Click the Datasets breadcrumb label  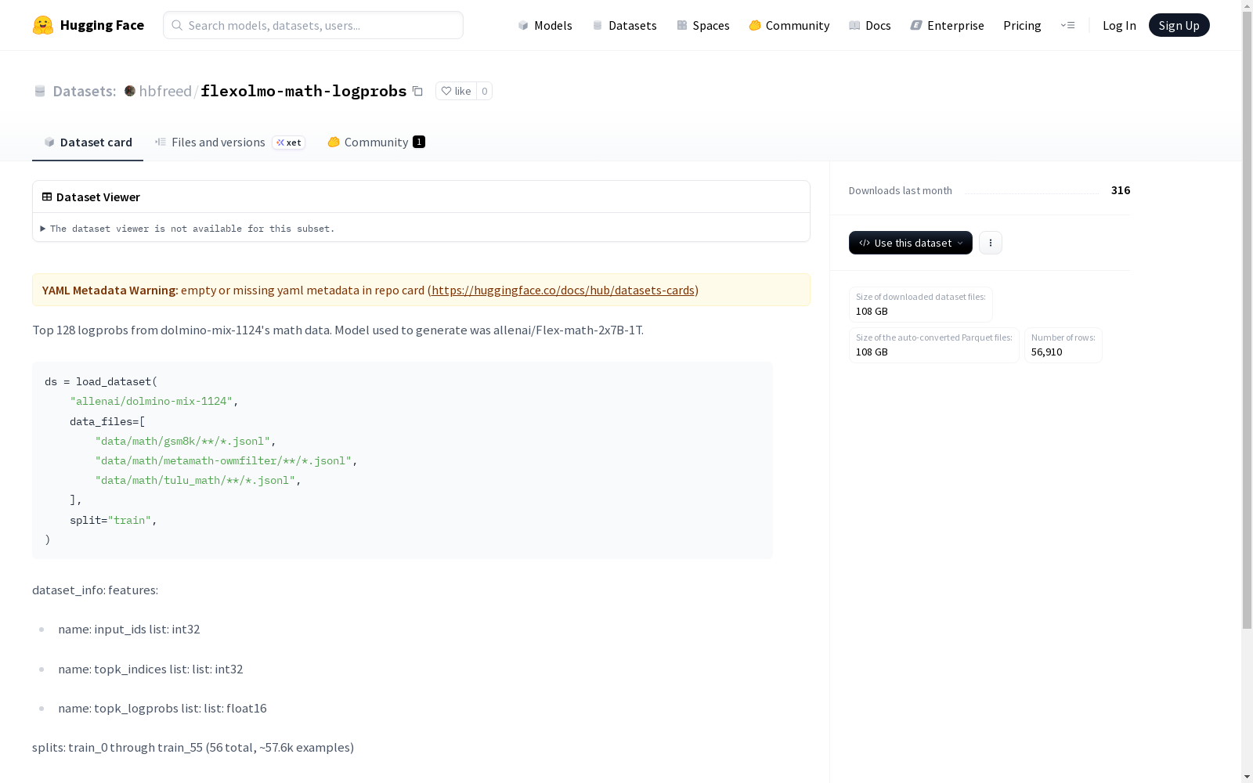pos(85,91)
